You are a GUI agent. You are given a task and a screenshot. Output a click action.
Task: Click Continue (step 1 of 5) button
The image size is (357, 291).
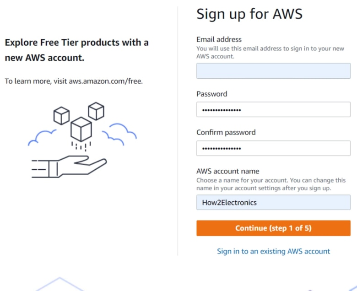[273, 228]
